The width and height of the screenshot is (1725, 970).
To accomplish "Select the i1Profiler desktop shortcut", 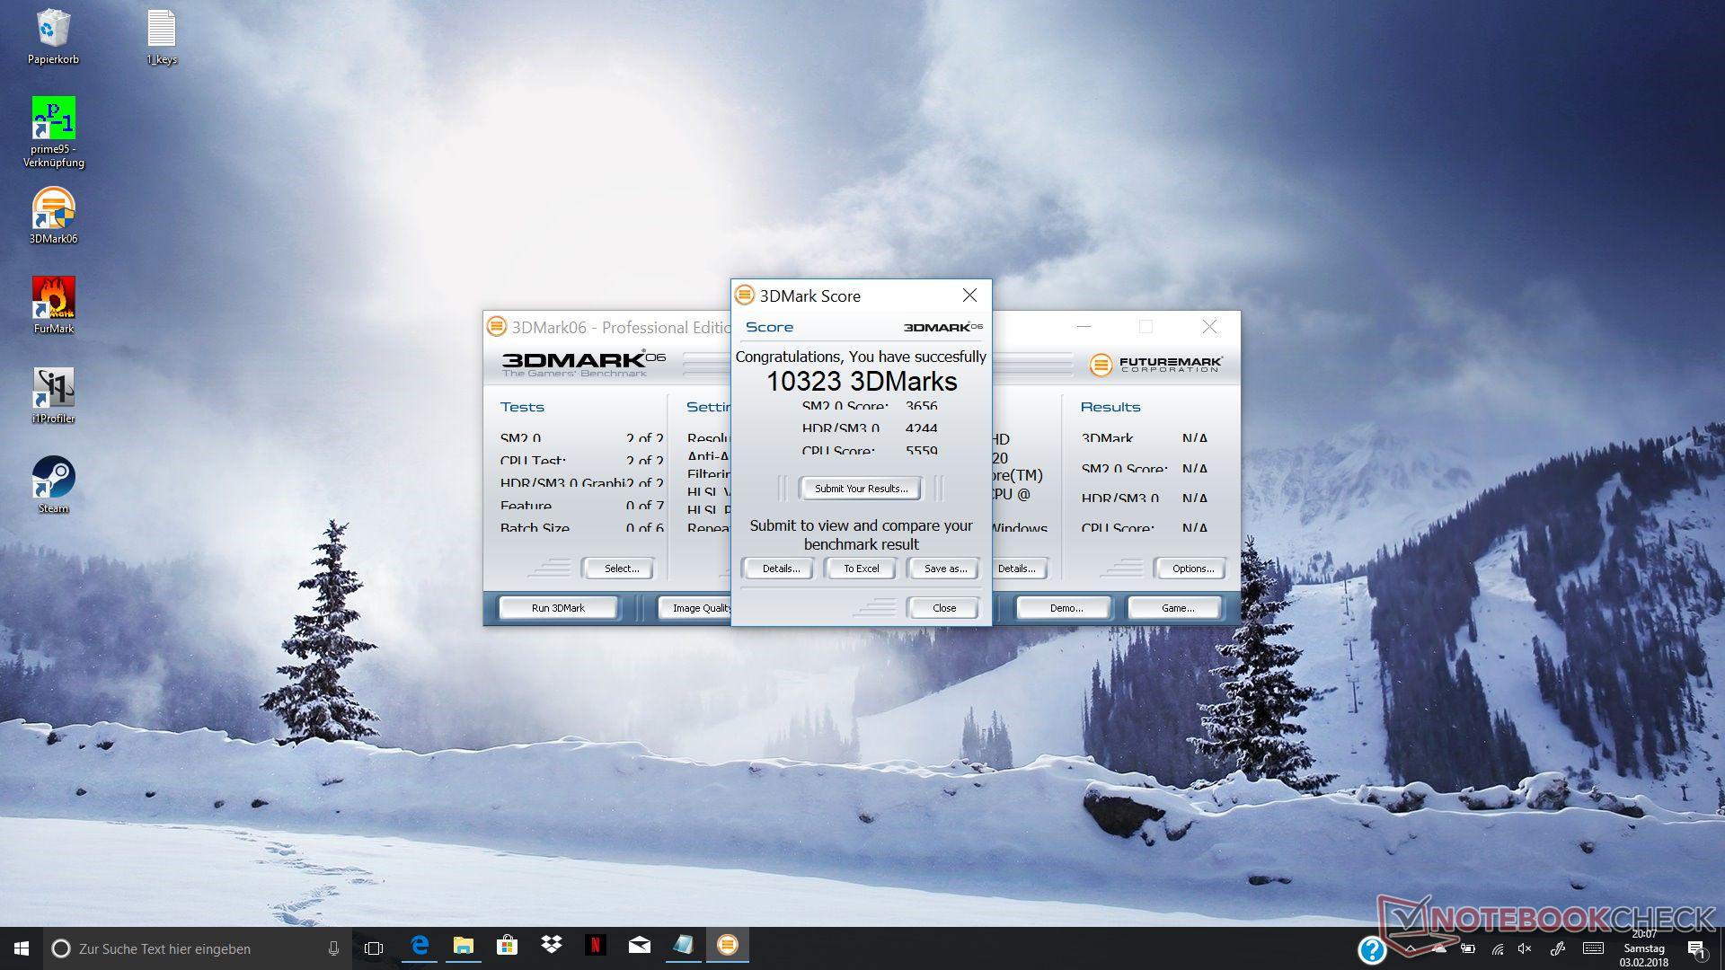I will coord(53,395).
